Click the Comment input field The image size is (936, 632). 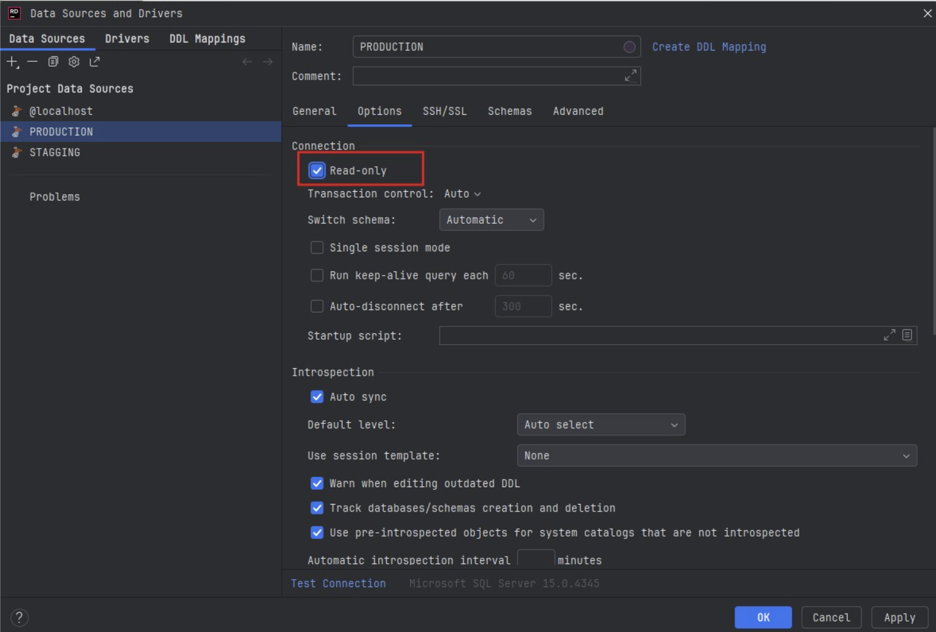click(496, 76)
